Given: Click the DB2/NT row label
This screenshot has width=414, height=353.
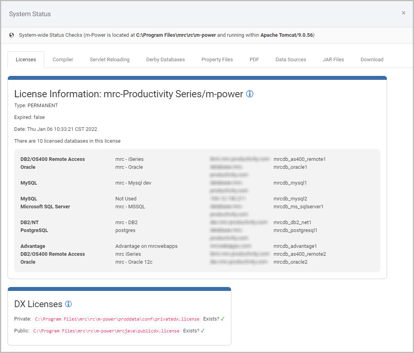Looking at the screenshot, I should 30,223.
